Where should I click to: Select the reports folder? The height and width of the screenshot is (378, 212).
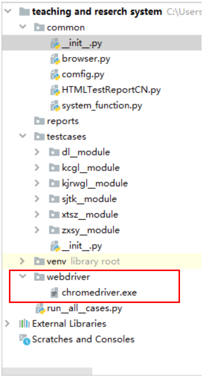tap(63, 121)
